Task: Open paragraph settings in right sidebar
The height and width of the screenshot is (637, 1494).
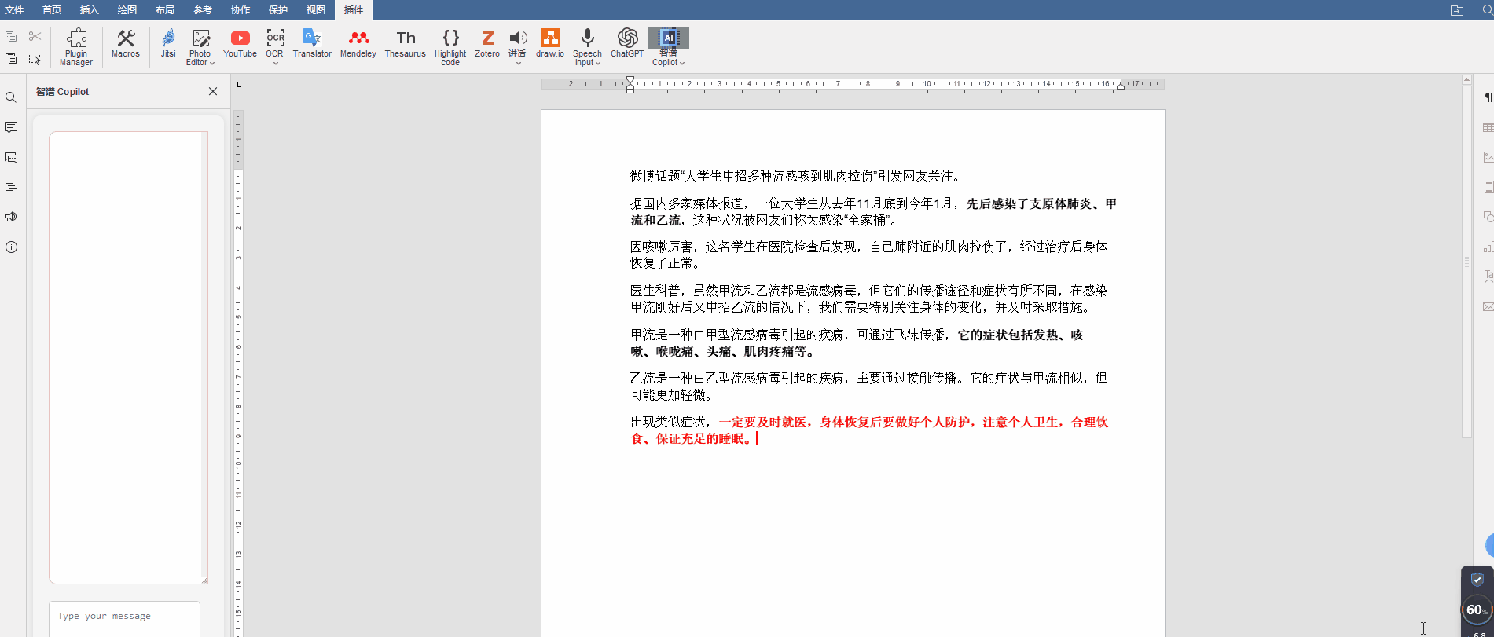Action: click(x=1488, y=97)
